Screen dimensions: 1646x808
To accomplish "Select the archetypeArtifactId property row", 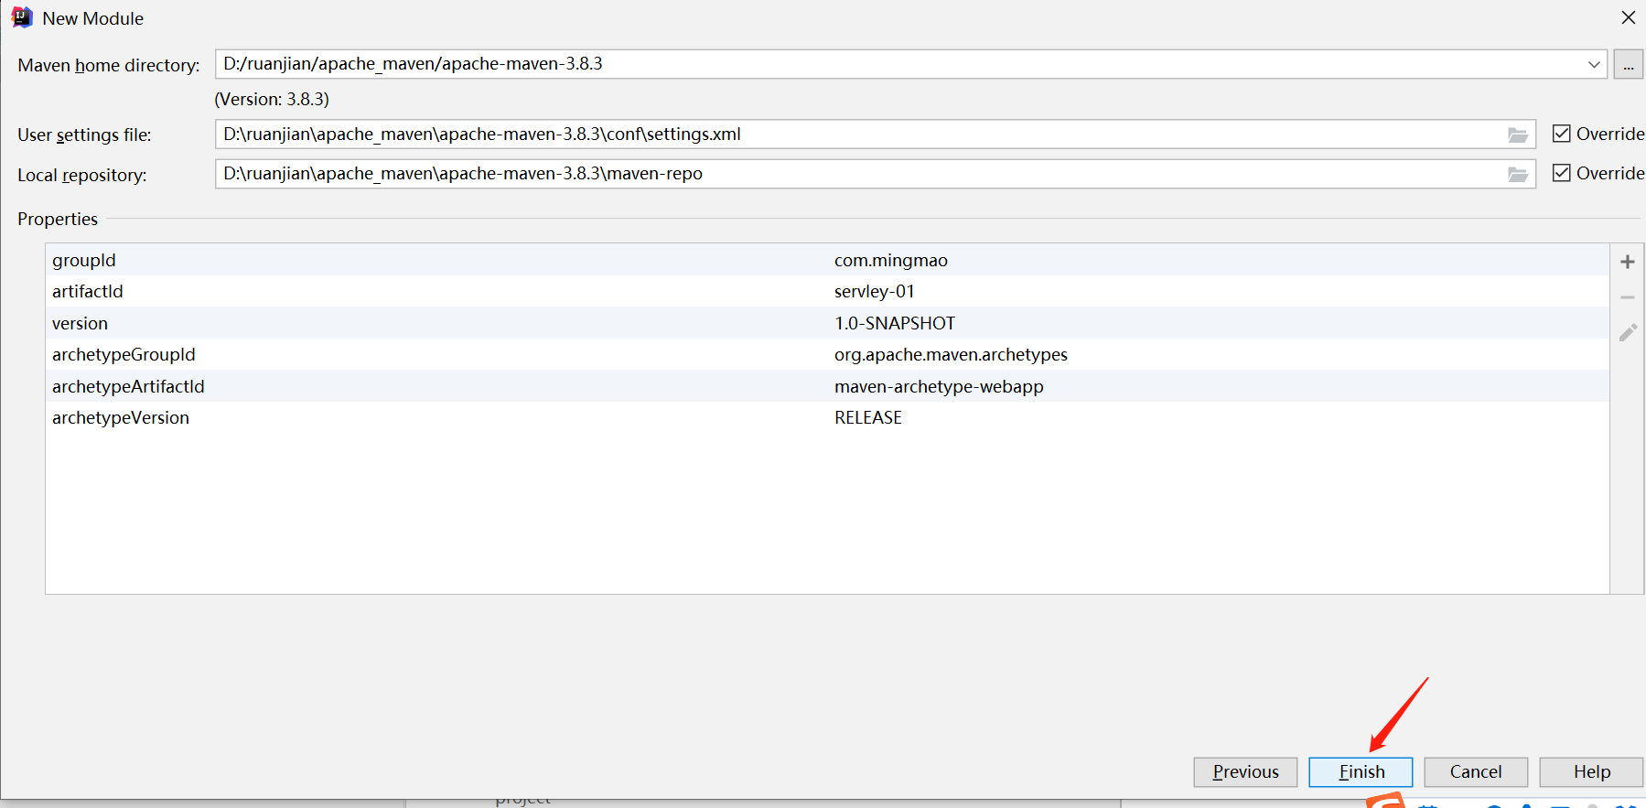I will [827, 386].
